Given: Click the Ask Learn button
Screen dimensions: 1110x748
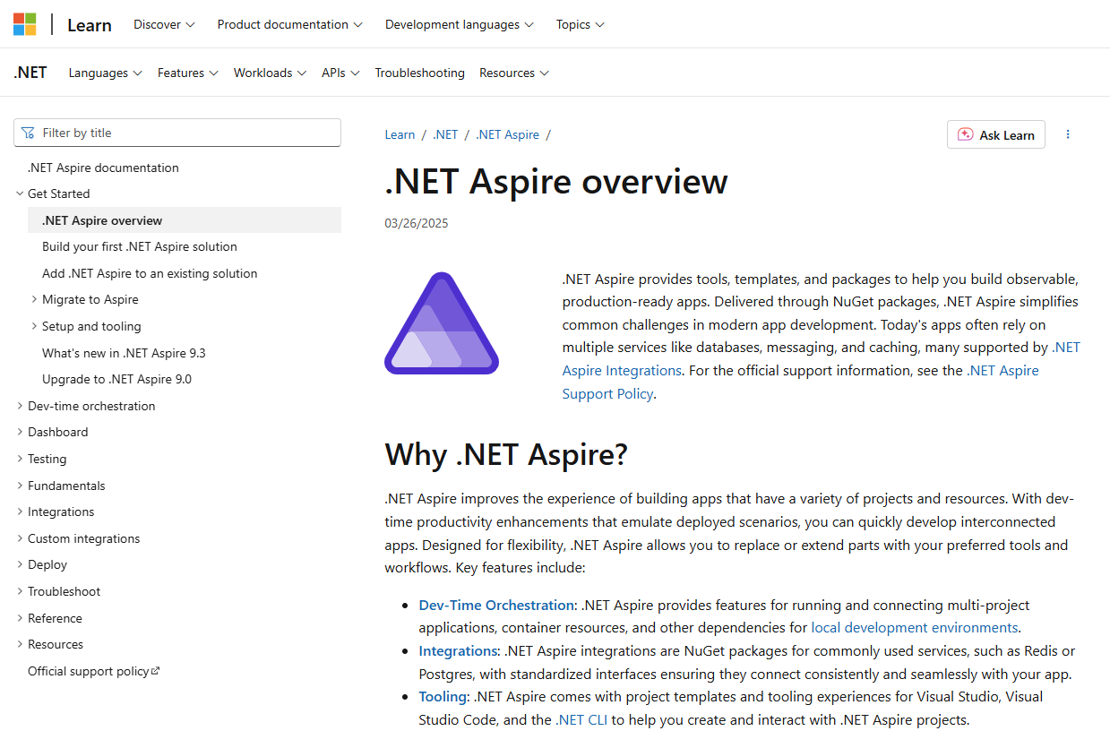Looking at the screenshot, I should pyautogui.click(x=995, y=135).
